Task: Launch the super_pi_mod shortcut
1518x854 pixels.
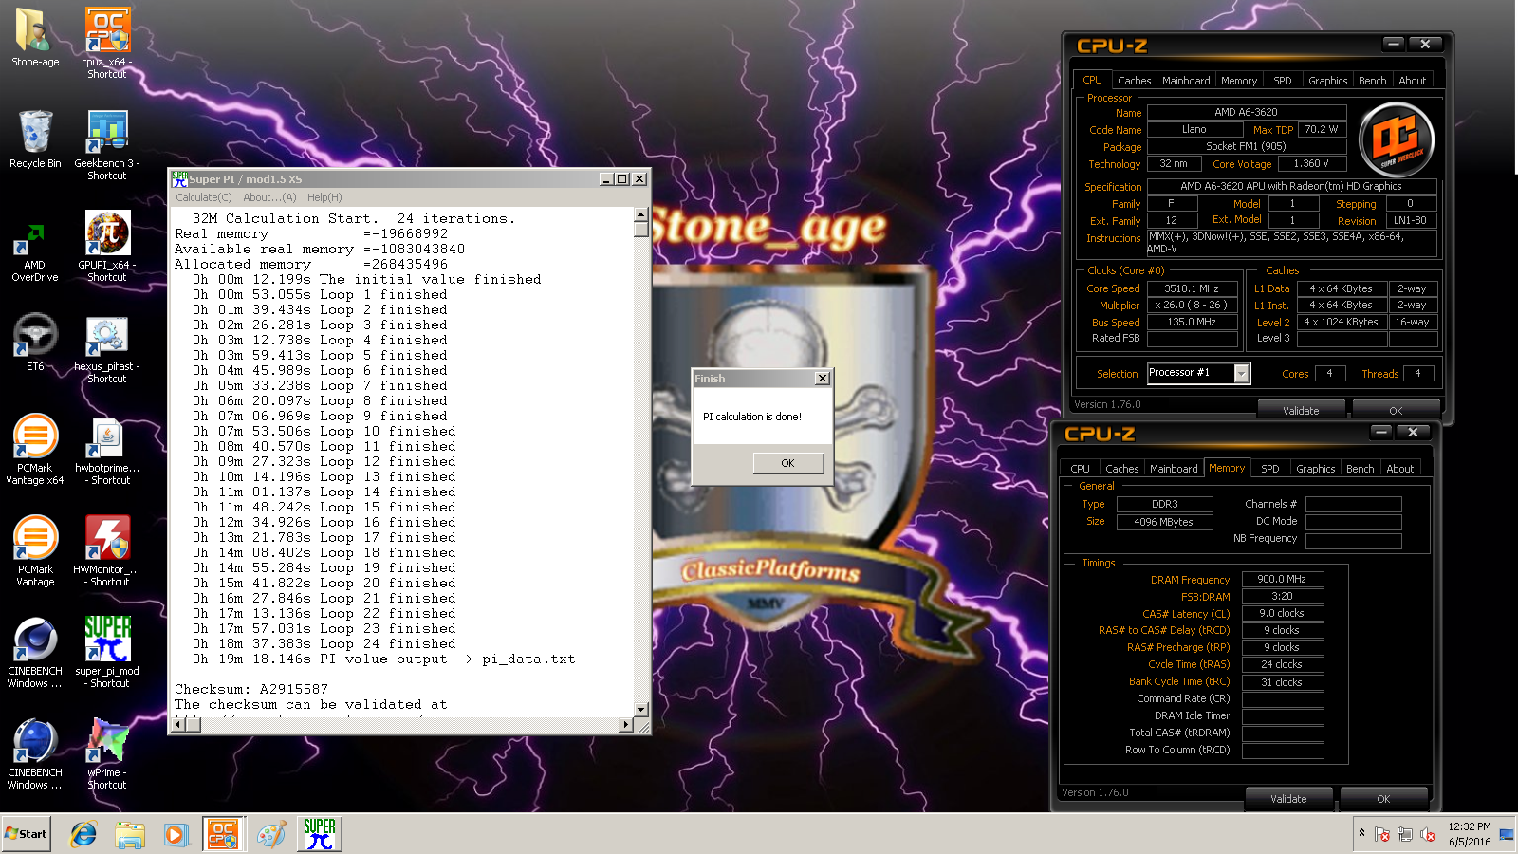Action: click(x=107, y=653)
